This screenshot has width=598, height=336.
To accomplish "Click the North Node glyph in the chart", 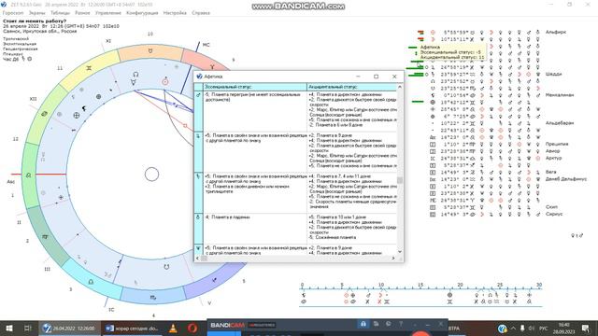I will coord(135,75).
